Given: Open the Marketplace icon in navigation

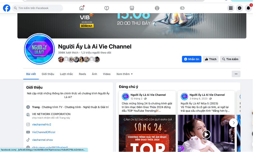Looking at the screenshot, I should coord(132,8).
